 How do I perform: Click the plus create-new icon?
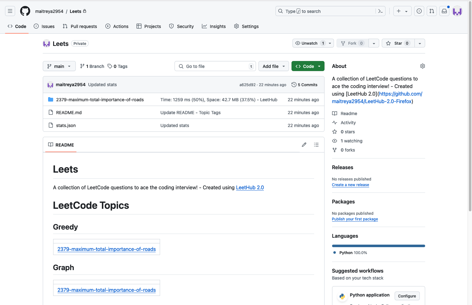(x=398, y=11)
